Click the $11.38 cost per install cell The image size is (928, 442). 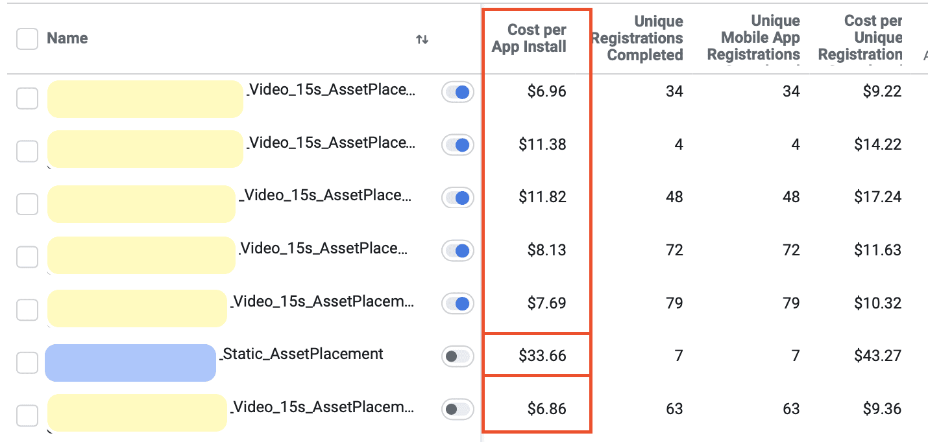click(543, 144)
